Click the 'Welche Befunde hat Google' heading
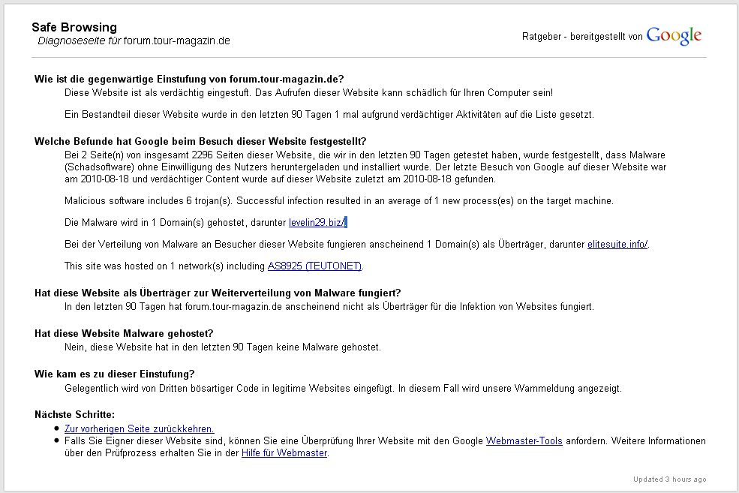The height and width of the screenshot is (493, 739). pyautogui.click(x=200, y=141)
